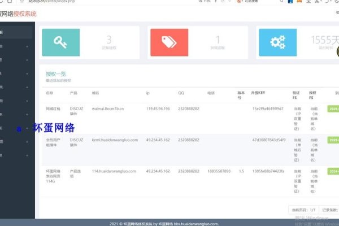
Task: Expand the first plus sign in the sidebar
Action: tap(27, 46)
